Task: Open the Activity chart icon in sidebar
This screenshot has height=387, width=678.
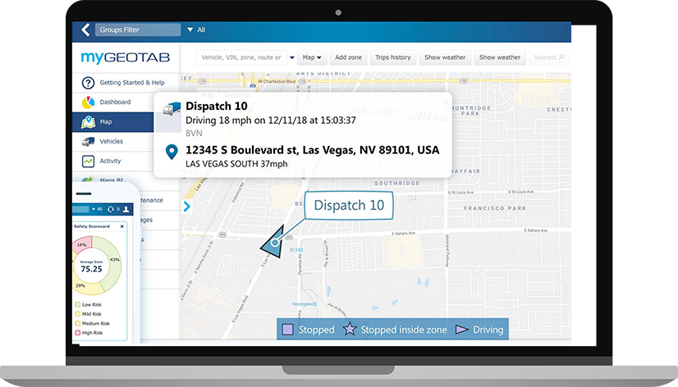Action: pyautogui.click(x=88, y=161)
